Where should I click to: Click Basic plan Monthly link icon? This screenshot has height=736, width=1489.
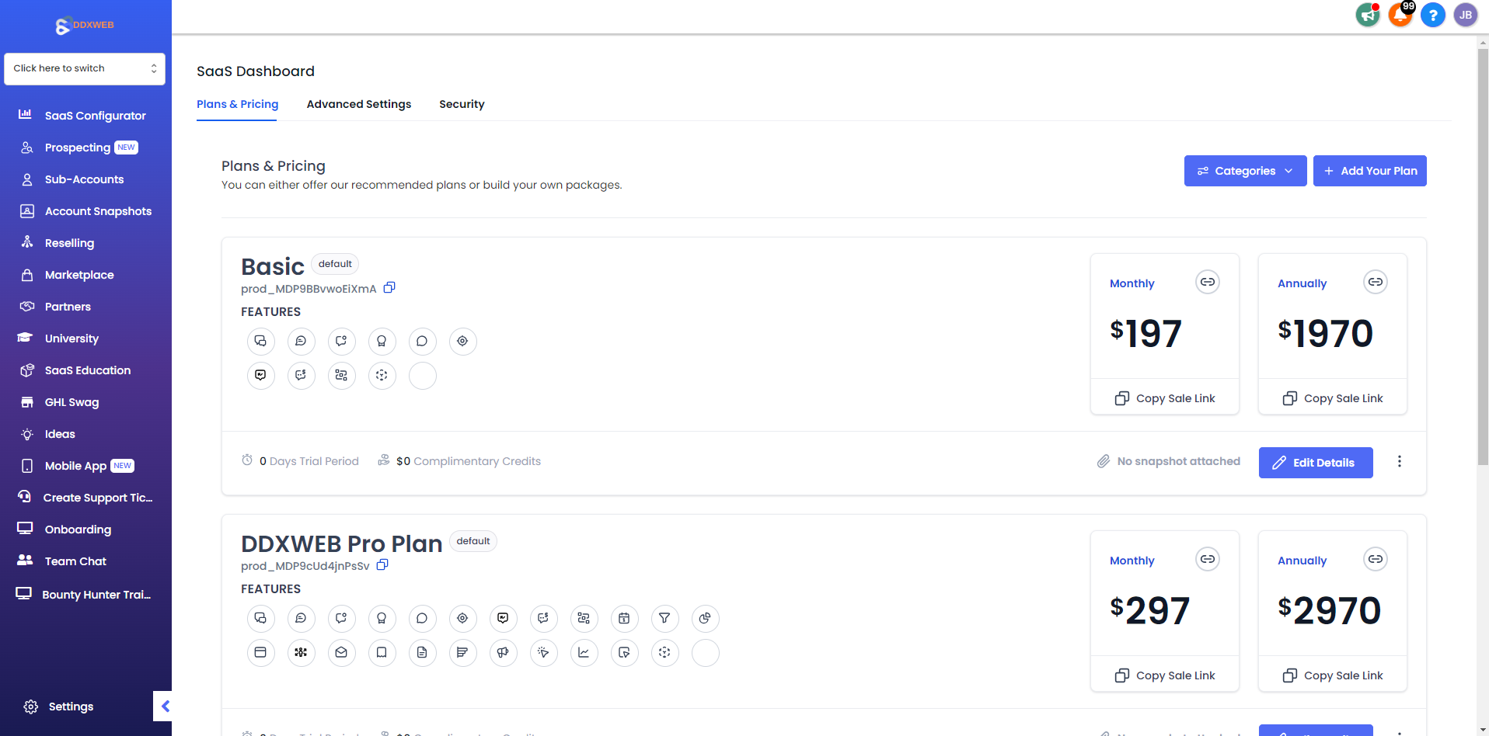click(x=1207, y=282)
